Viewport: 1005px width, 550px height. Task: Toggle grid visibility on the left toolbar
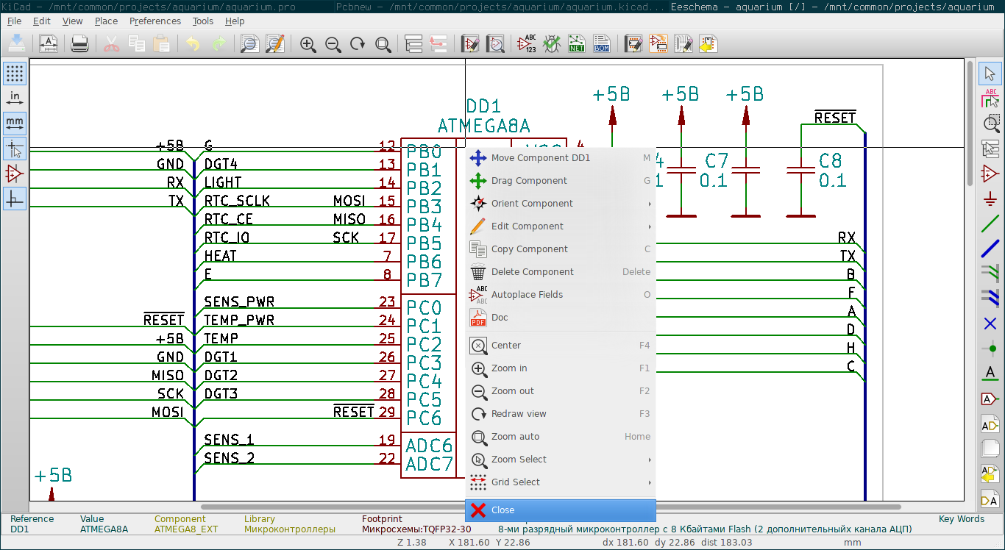coord(15,74)
